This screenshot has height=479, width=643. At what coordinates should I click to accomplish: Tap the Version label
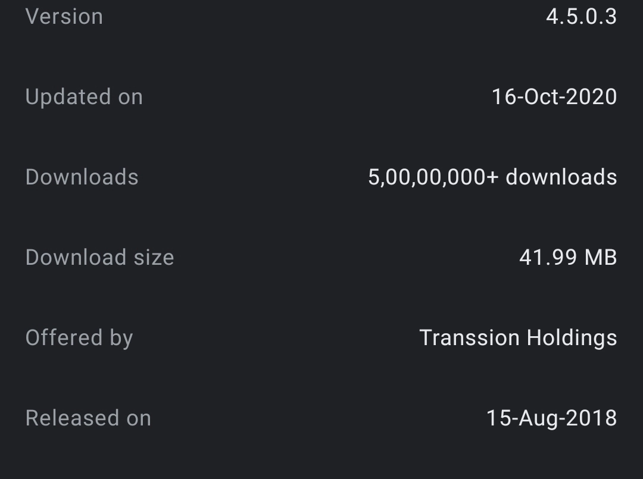[x=64, y=17]
